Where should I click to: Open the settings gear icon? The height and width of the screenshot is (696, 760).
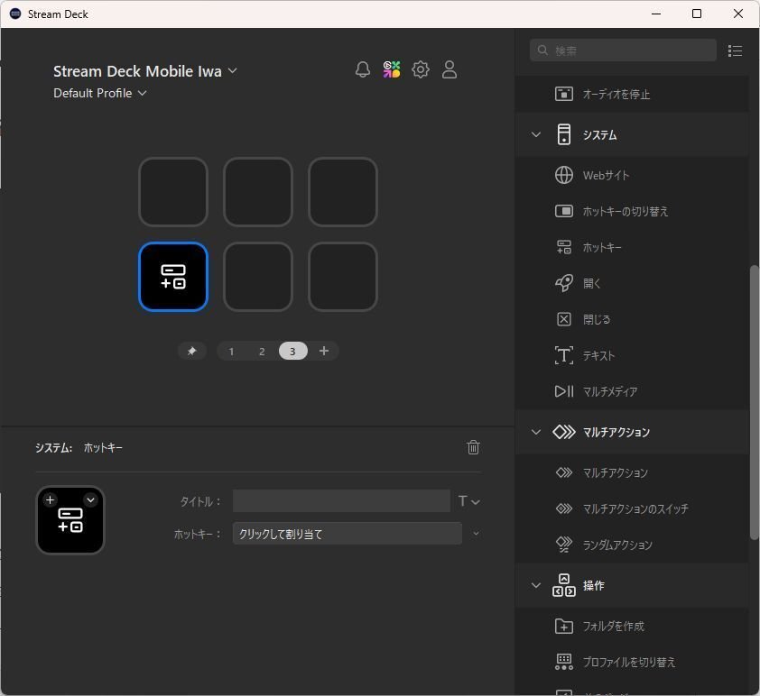pyautogui.click(x=421, y=69)
